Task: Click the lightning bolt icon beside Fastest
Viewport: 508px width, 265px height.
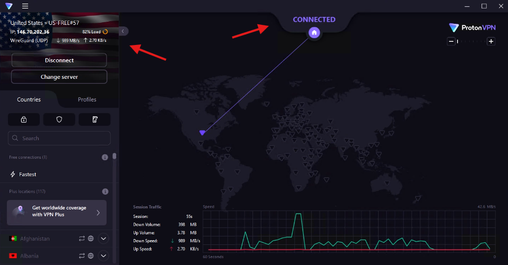Action: tap(13, 174)
